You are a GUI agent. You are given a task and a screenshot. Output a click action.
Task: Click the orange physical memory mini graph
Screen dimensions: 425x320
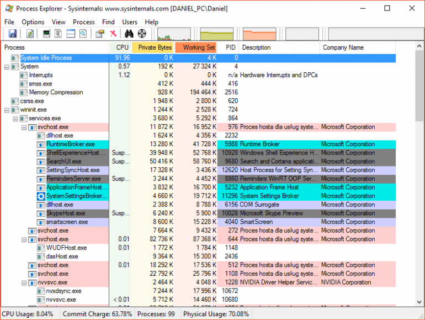coord(259,34)
